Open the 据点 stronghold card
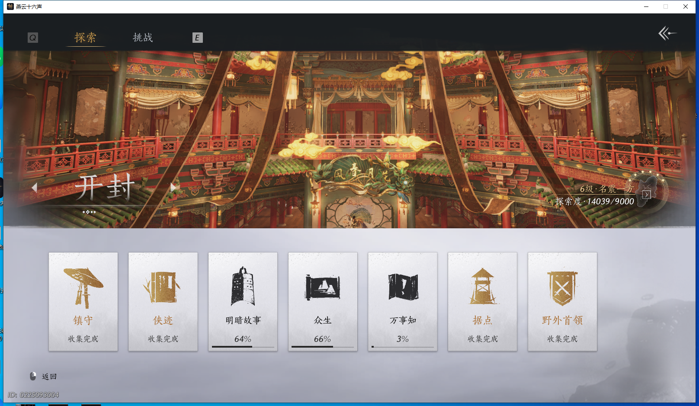Screen dimensions: 699x406 482,301
